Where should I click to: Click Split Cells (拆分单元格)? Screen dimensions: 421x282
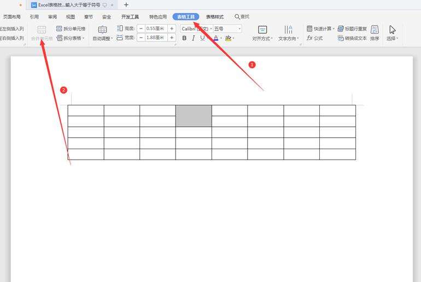click(71, 28)
